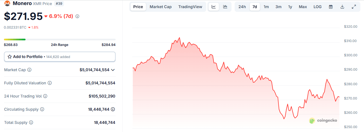The image size is (364, 132).
Task: Click info icon beside circulating supply value
Action: 113,109
